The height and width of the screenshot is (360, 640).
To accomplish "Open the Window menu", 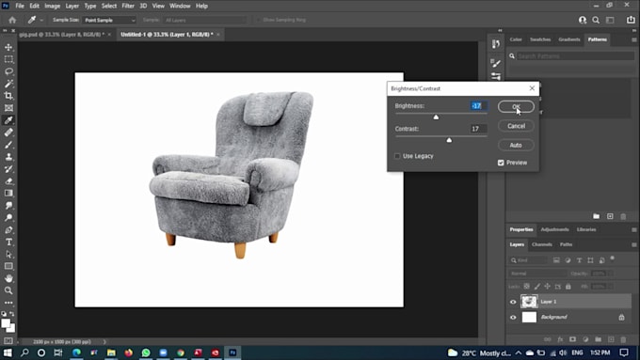I will click(x=180, y=7).
